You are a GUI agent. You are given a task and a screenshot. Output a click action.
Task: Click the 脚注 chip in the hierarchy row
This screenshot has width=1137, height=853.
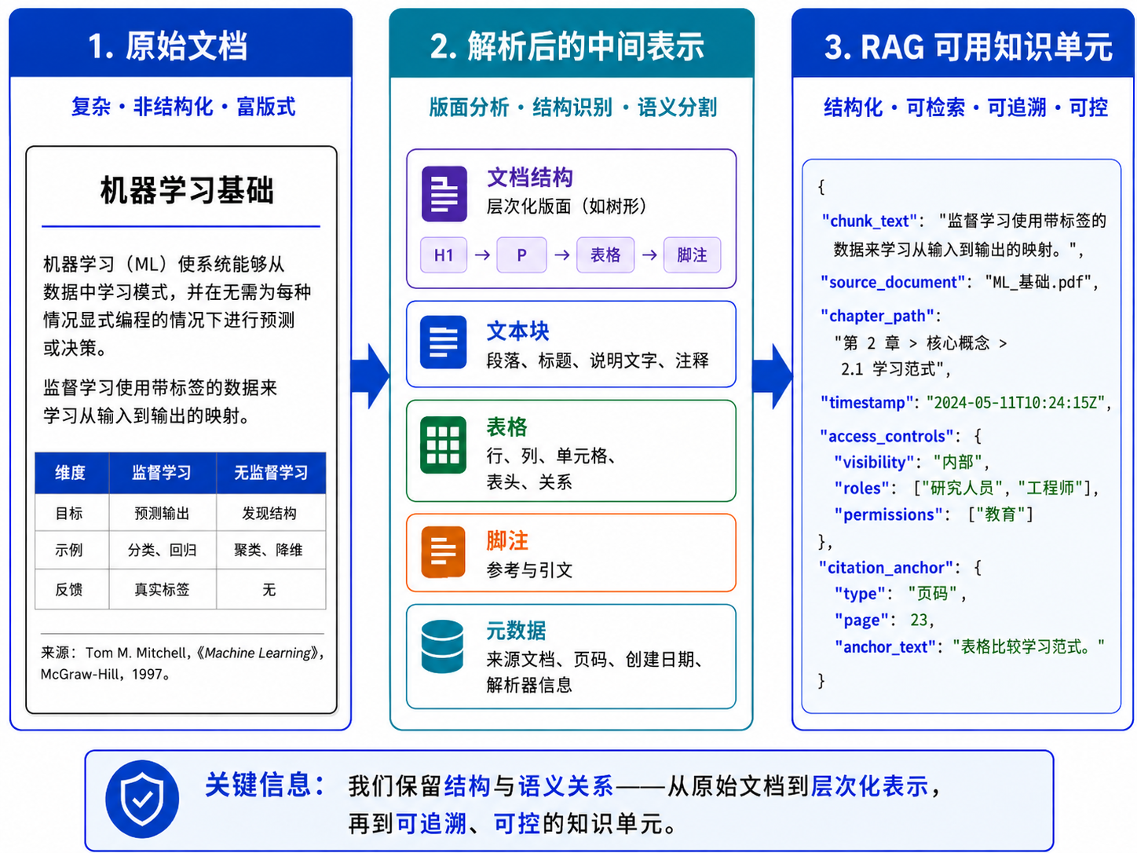(x=692, y=255)
